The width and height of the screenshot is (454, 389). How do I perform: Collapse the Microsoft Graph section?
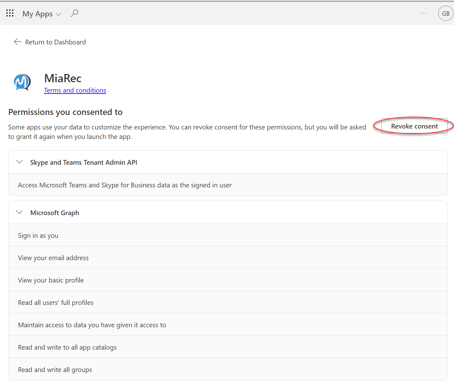pyautogui.click(x=20, y=213)
